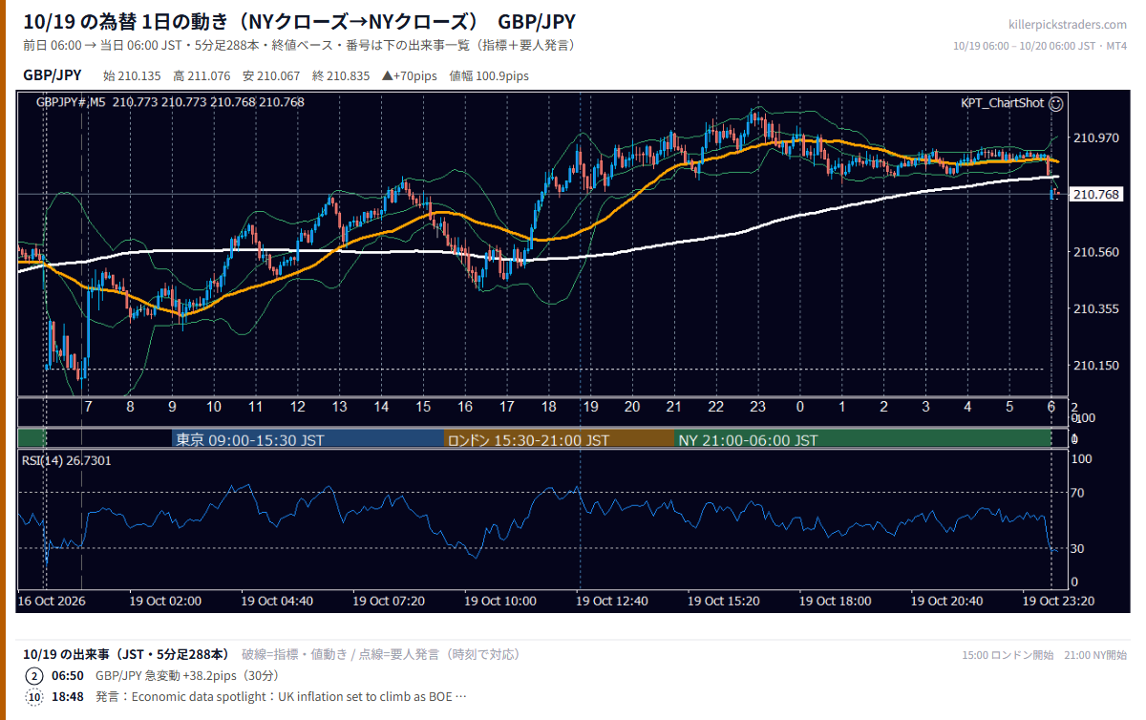The height and width of the screenshot is (720, 1146).
Task: Click the 21:00 NY開始 note
Action: click(1095, 655)
